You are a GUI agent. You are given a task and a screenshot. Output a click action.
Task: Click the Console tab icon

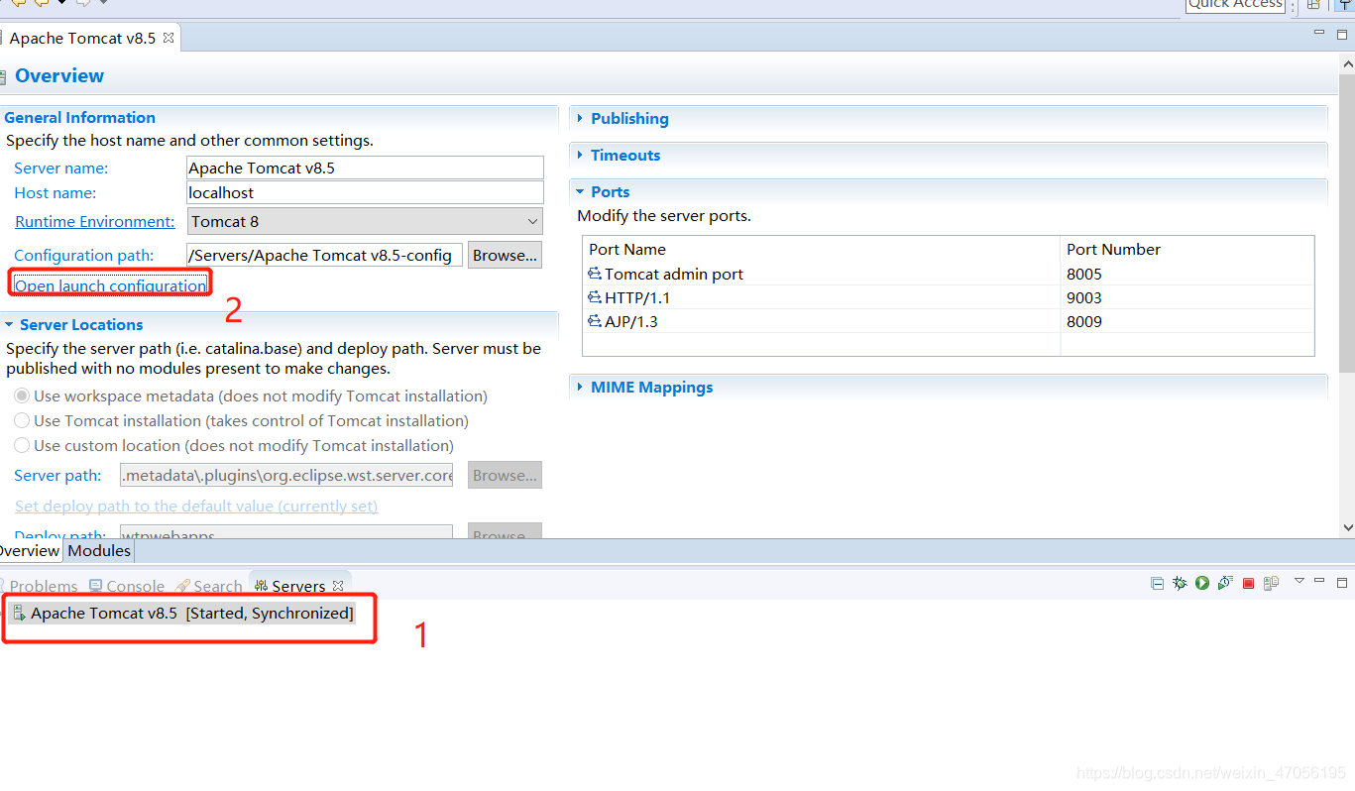point(95,586)
